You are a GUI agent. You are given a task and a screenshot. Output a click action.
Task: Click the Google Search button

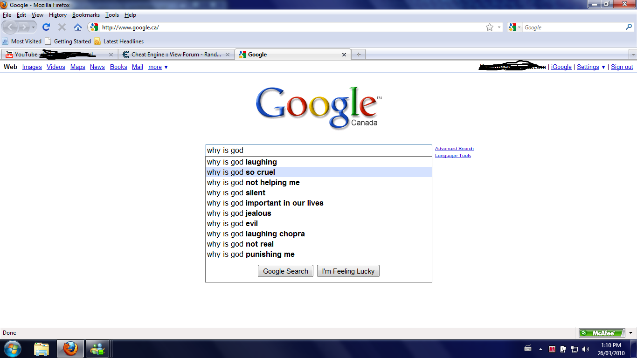click(x=285, y=271)
